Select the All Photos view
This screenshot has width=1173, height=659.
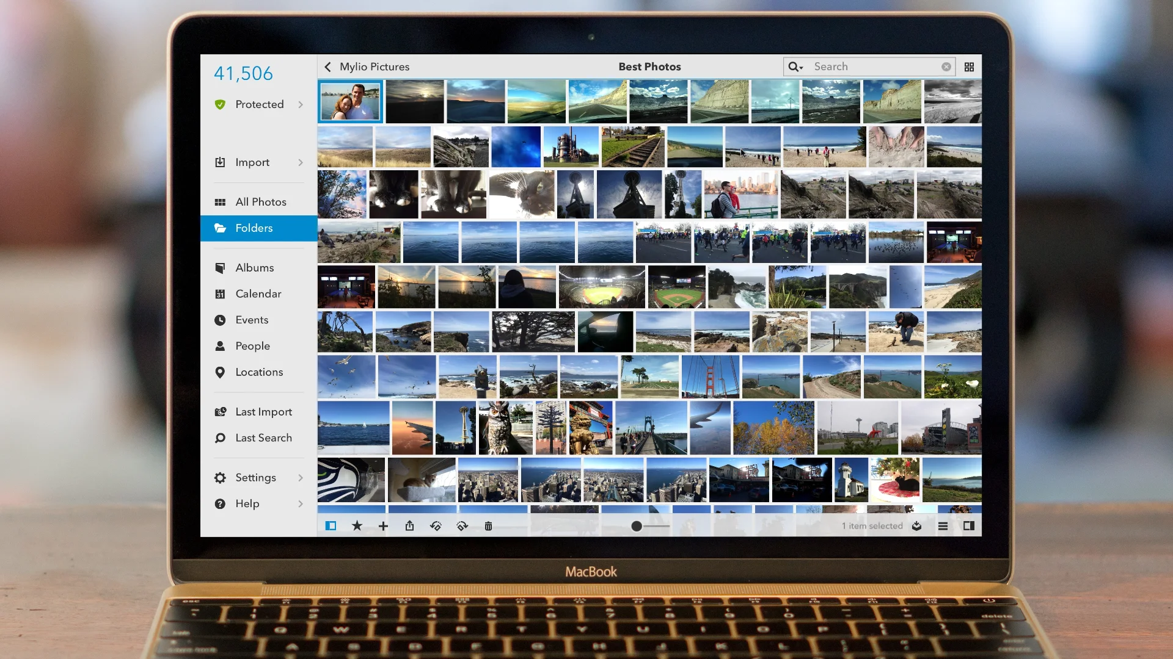point(260,201)
